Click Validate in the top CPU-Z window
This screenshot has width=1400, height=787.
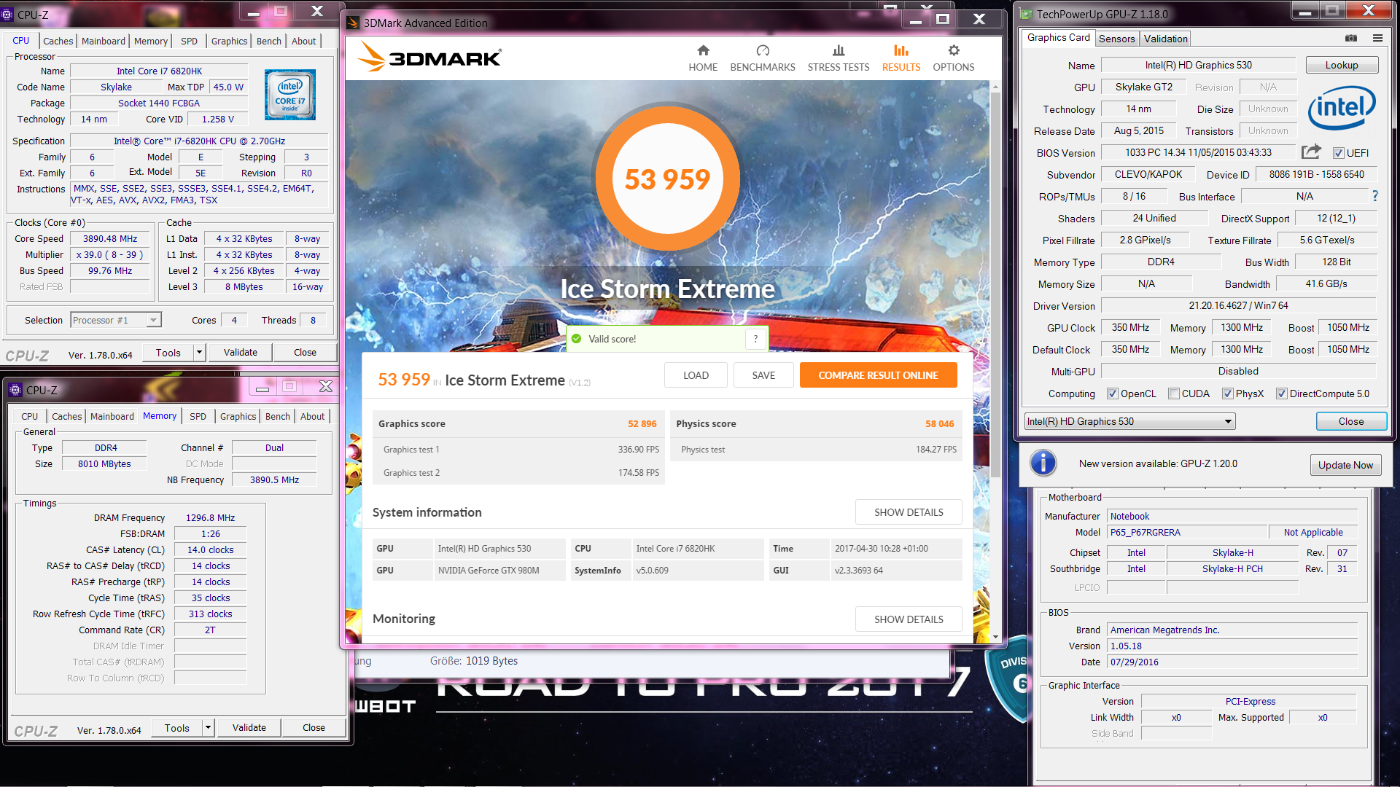point(241,353)
